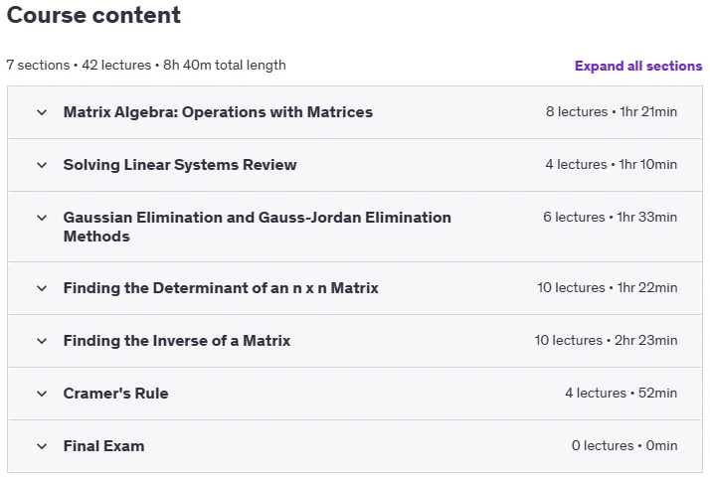Select the Cramer's Rule section title

115,394
